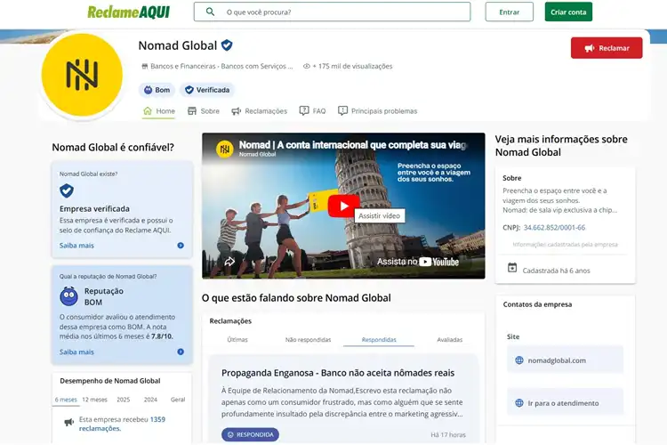The image size is (667, 445).
Task: Click the shield icon in Empresa verificada card
Action: click(67, 190)
